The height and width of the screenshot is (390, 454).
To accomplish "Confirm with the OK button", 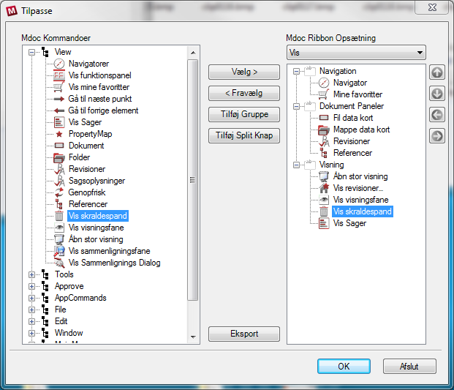I will pyautogui.click(x=344, y=367).
